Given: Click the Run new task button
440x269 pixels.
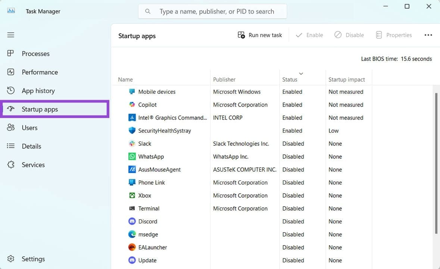Looking at the screenshot, I should (x=260, y=35).
